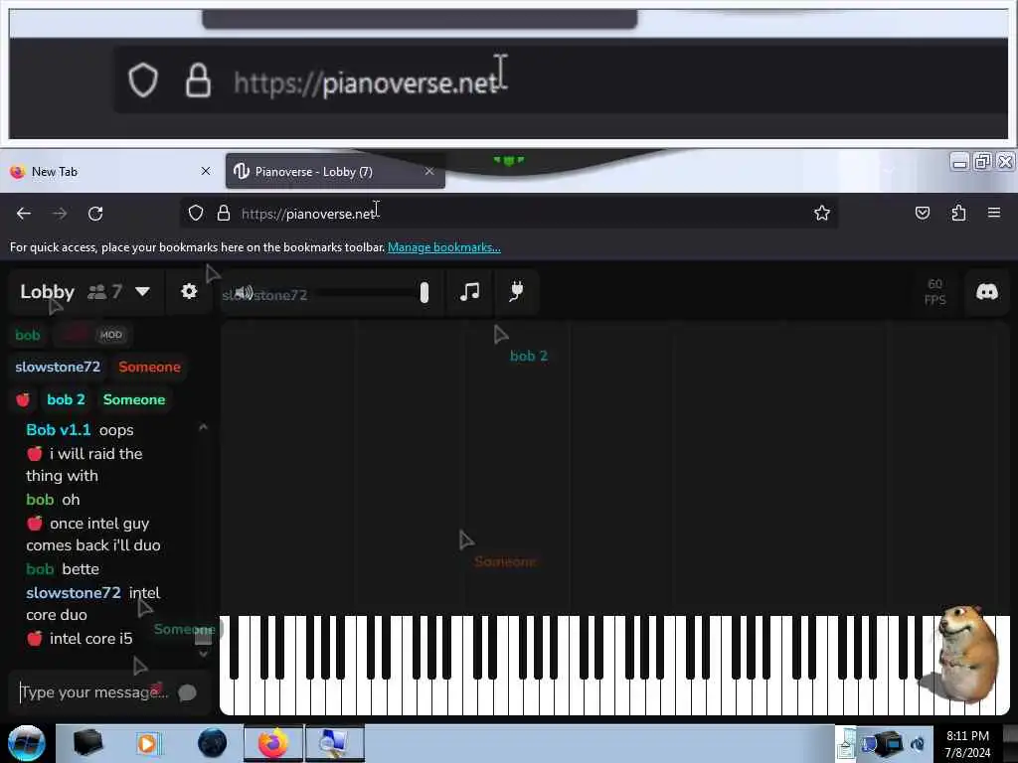Select the green Someone user tag
Image resolution: width=1018 pixels, height=763 pixels.
(x=134, y=399)
